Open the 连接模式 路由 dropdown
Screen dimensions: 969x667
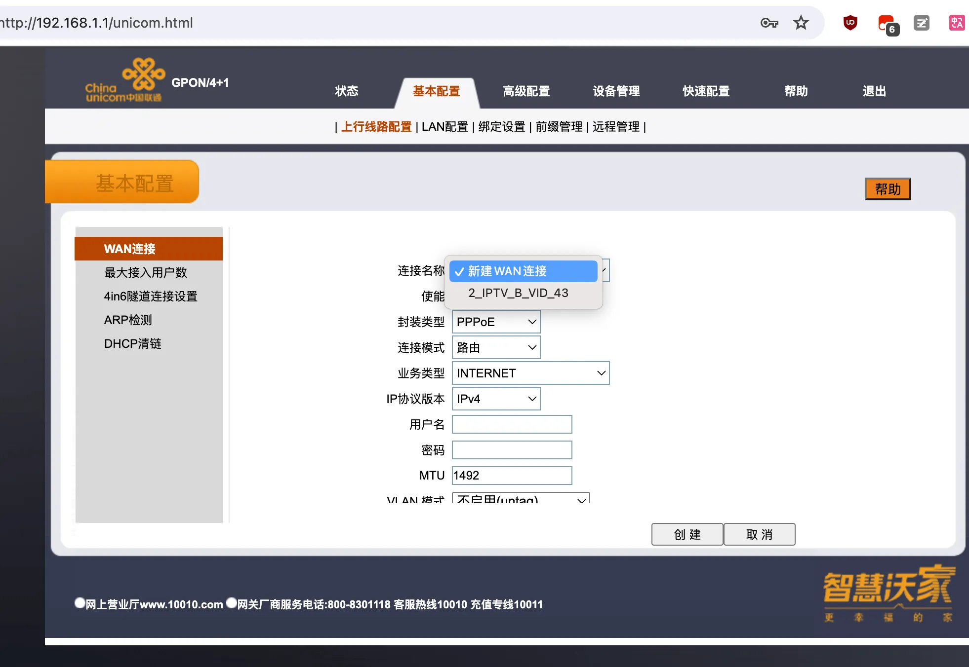496,347
